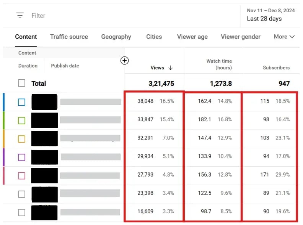Sort by Watch time (hours) column
The height and width of the screenshot is (225, 303).
[x=219, y=64]
